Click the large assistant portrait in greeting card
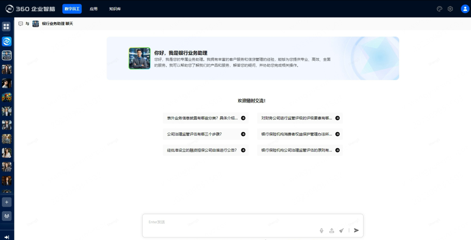Screen dimensions: 471x240 (140, 58)
